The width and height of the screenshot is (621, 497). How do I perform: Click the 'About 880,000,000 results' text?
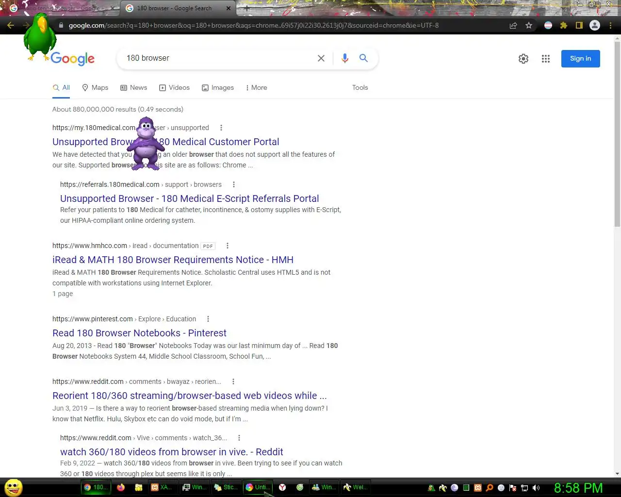118,109
